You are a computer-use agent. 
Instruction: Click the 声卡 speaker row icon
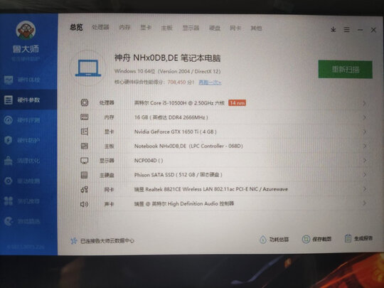pyautogui.click(x=85, y=204)
